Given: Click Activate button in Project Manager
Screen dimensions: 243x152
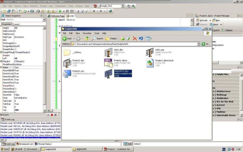Looking at the screenshot, I should click(x=202, y=20).
